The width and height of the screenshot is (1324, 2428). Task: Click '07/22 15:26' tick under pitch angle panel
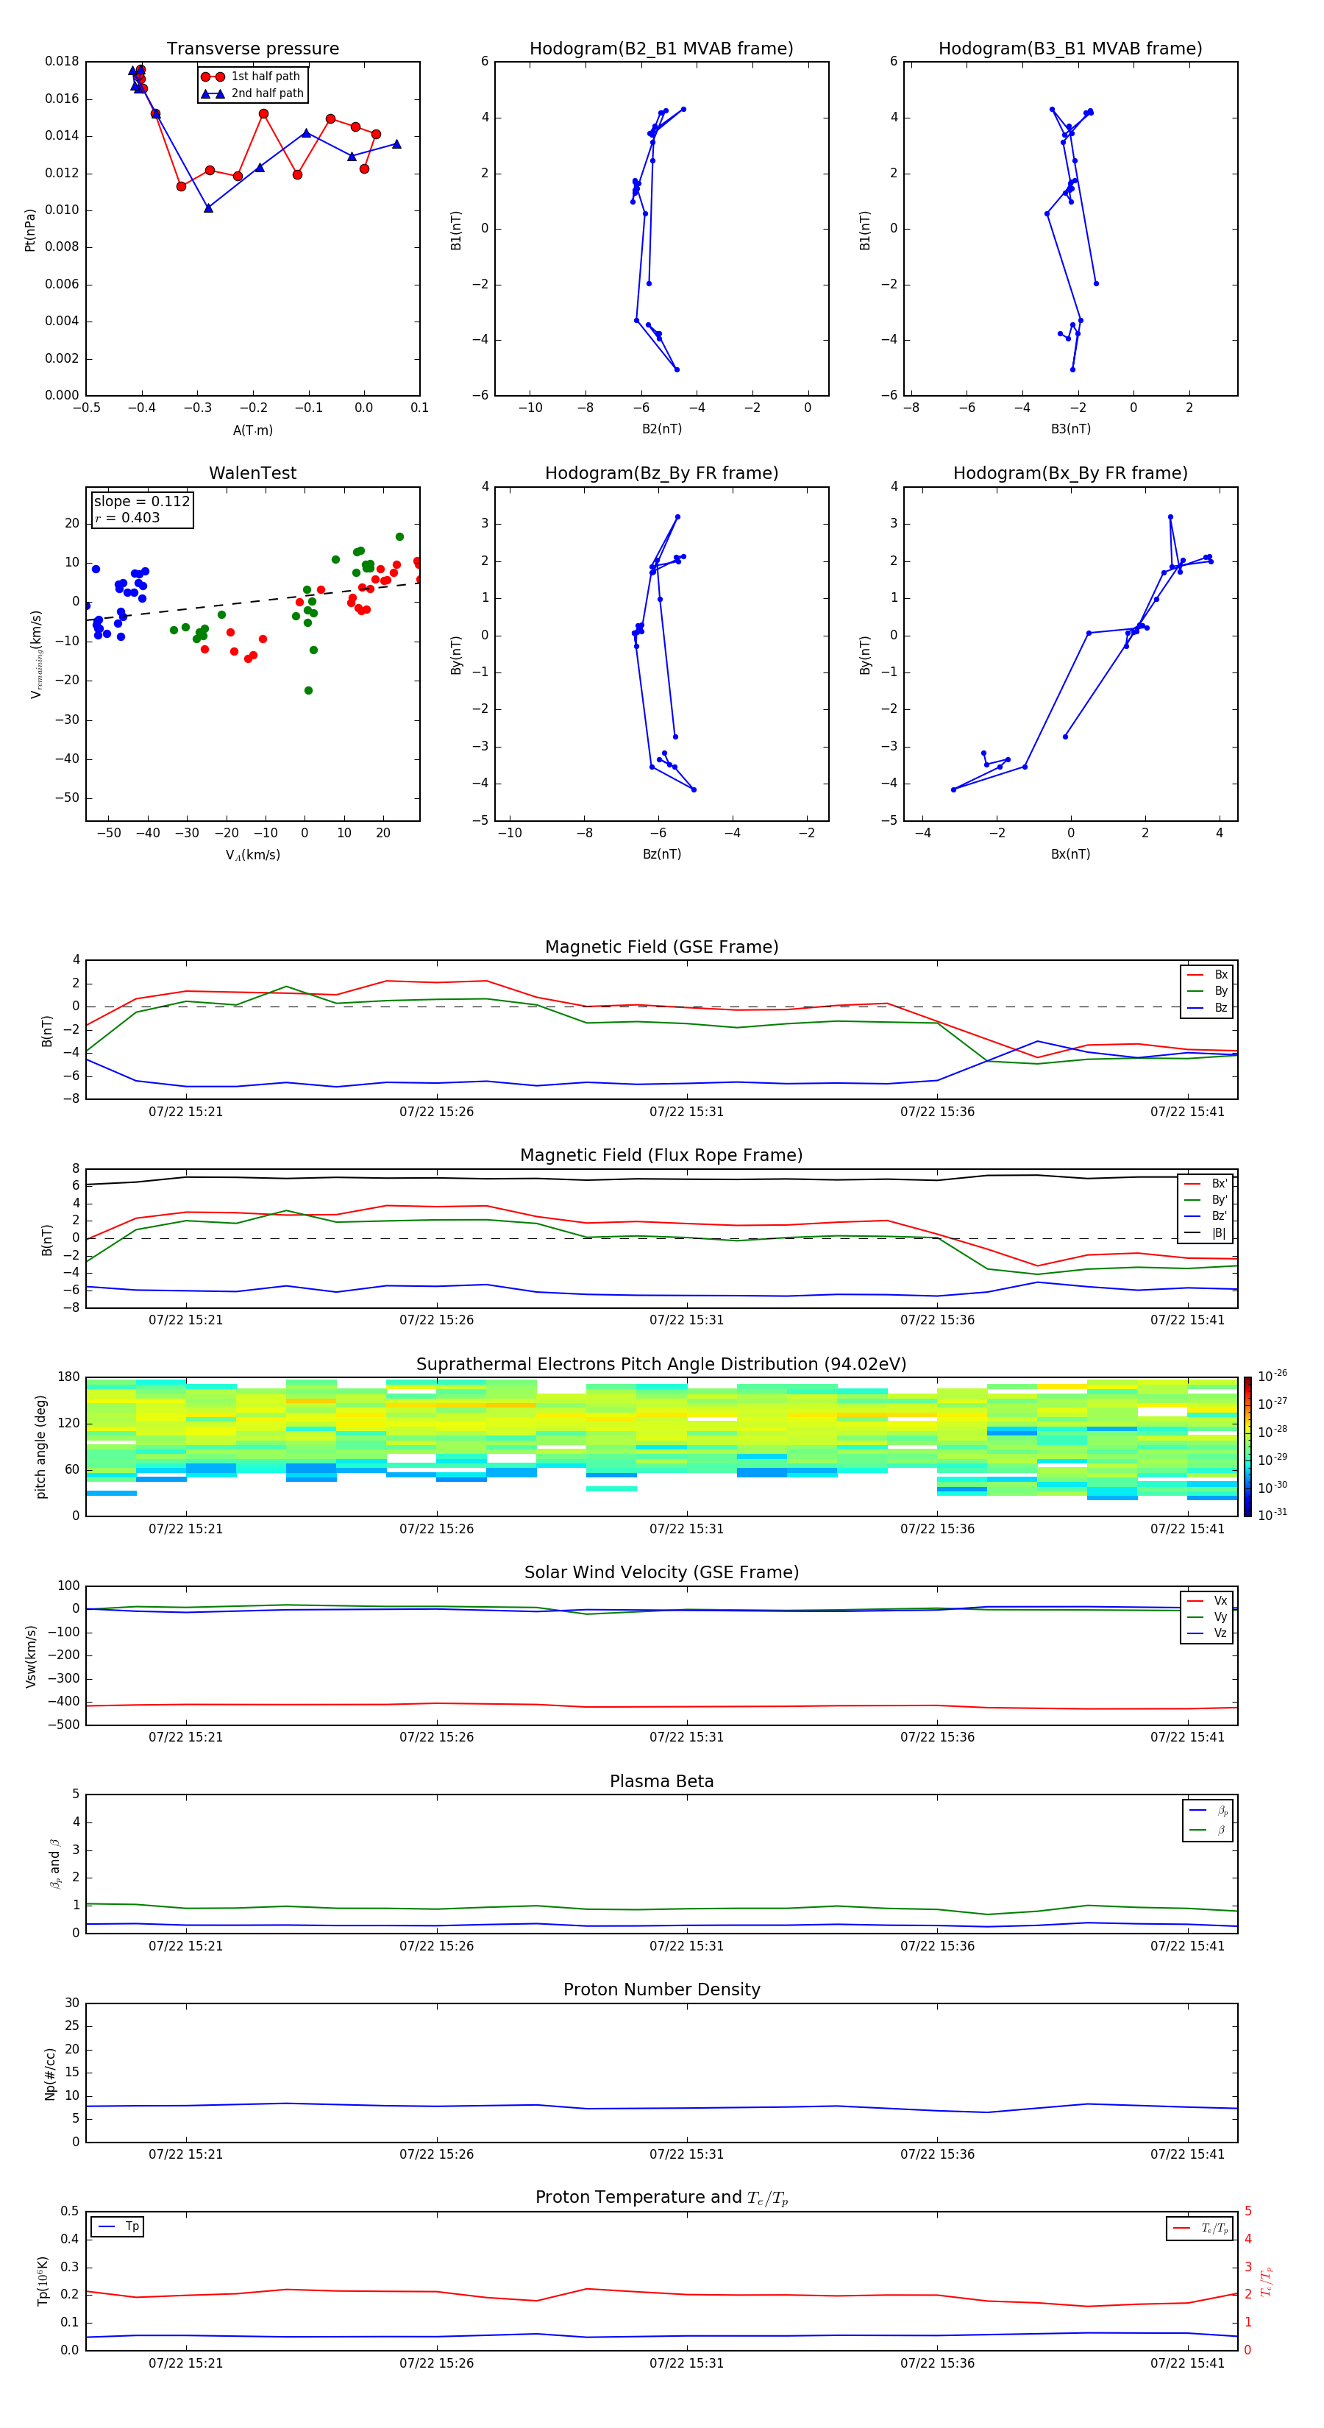coord(436,1529)
